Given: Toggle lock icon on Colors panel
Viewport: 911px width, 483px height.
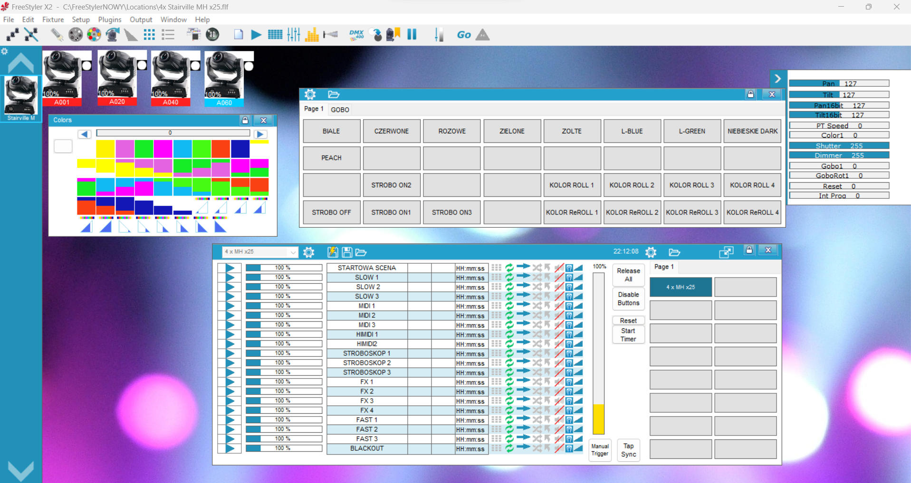Looking at the screenshot, I should 245,120.
